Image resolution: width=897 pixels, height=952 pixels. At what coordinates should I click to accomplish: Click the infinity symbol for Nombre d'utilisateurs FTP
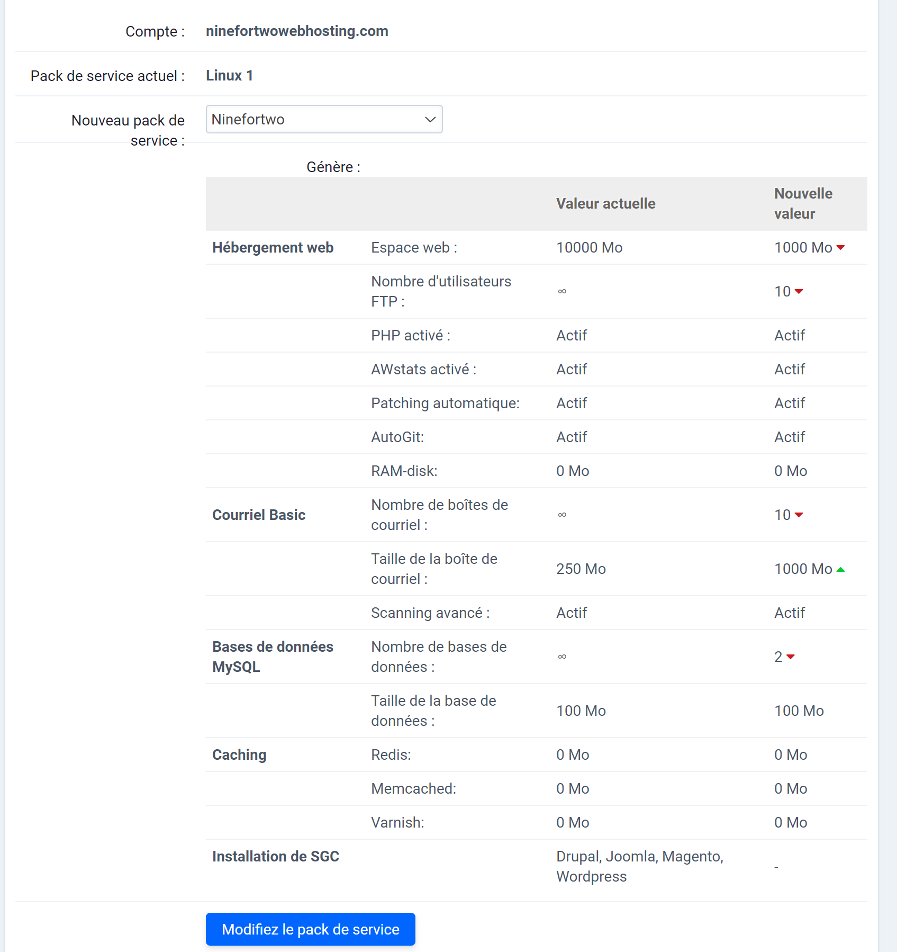[561, 292]
